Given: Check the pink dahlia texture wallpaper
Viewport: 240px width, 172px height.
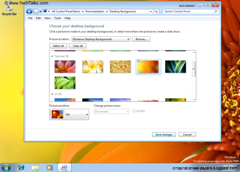Looking at the screenshot, I should point(65,67).
